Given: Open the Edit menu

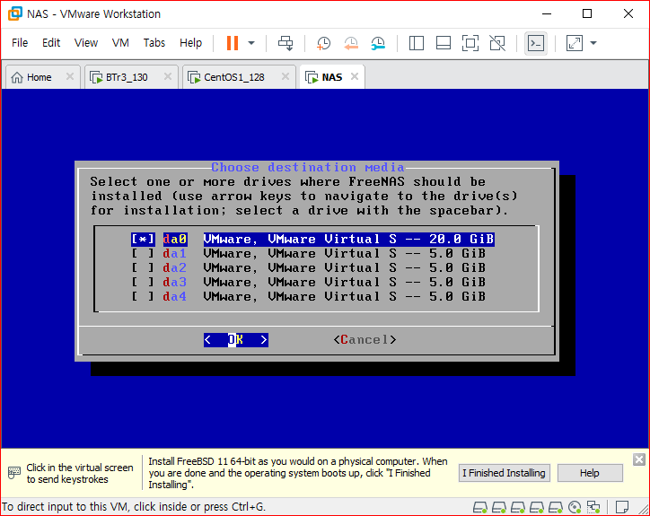Looking at the screenshot, I should tap(51, 43).
